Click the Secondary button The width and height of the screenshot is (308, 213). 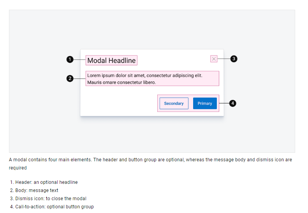(x=174, y=103)
